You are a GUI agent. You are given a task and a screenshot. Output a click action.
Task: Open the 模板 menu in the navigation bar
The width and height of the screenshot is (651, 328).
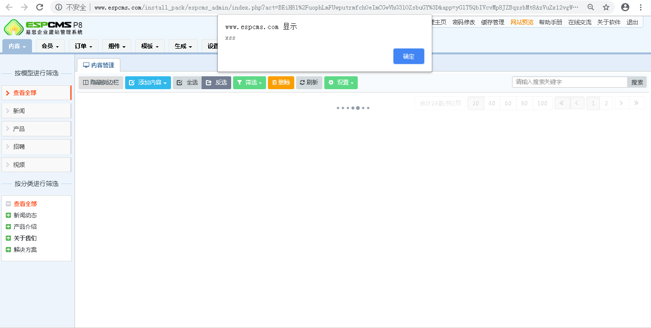point(149,46)
